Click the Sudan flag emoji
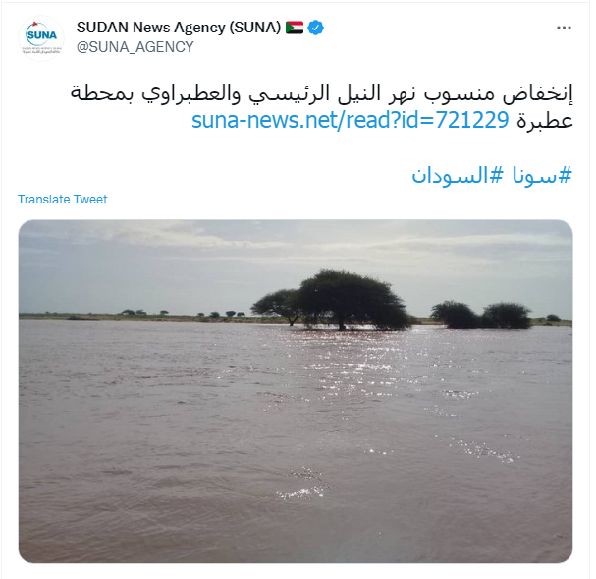Viewport: 596px width, 579px height. (x=295, y=28)
